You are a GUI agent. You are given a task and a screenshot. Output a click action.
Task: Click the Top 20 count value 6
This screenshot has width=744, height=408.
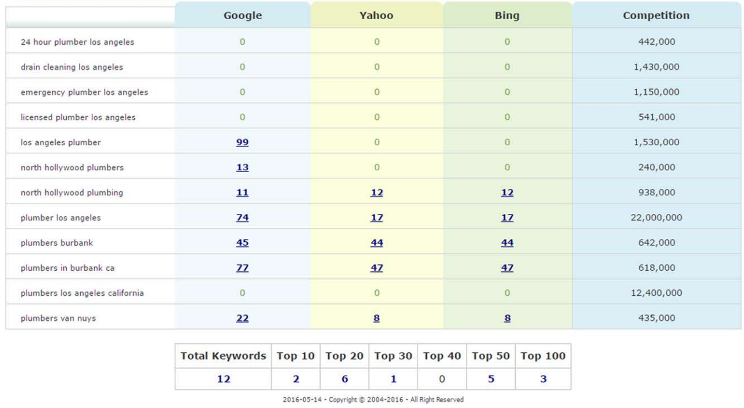point(344,379)
